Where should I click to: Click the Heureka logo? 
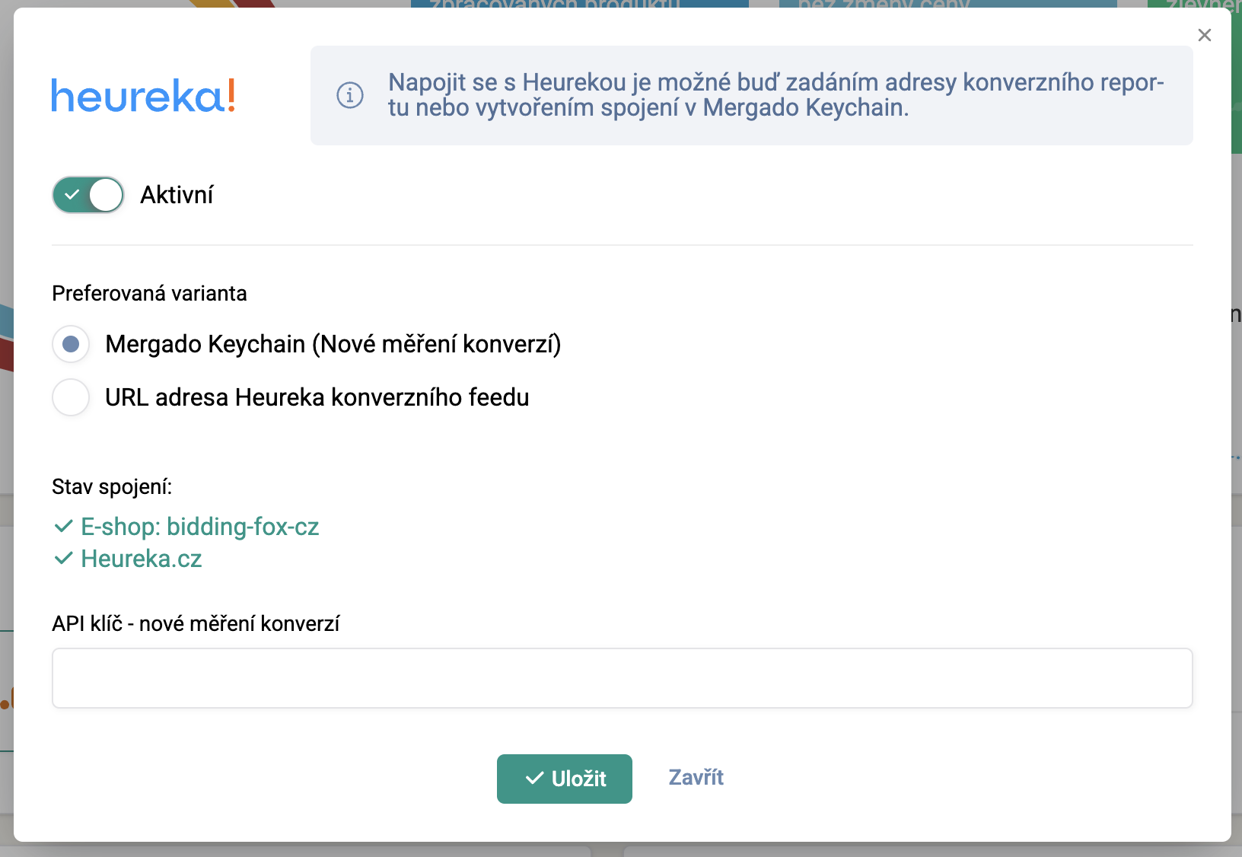[x=143, y=96]
